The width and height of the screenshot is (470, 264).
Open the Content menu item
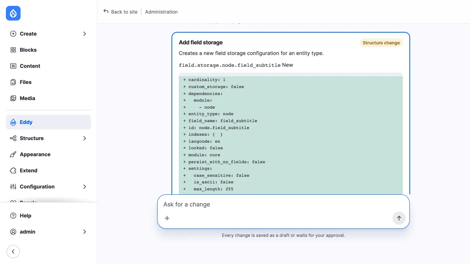point(48,66)
